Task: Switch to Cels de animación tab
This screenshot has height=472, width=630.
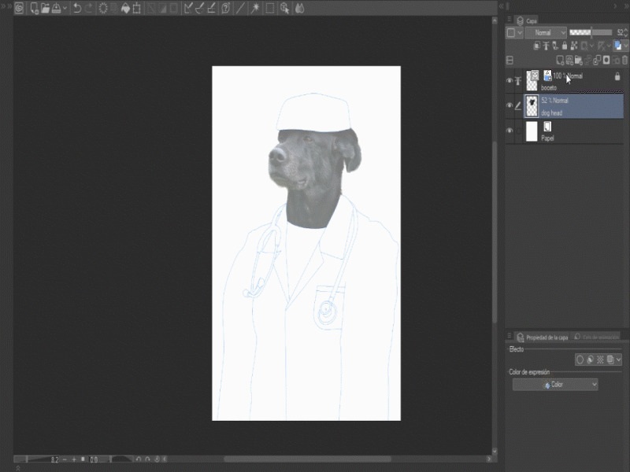Action: [x=597, y=337]
